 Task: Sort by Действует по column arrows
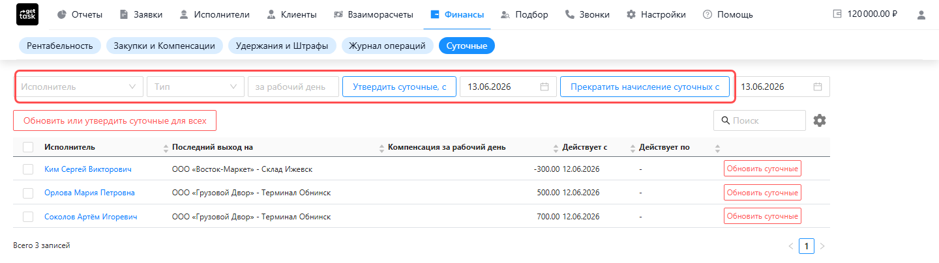(x=717, y=148)
